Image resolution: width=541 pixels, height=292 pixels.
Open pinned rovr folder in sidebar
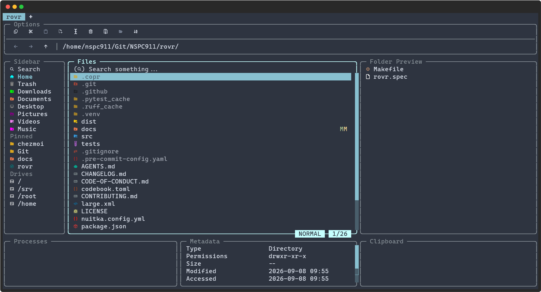[x=35, y=166]
